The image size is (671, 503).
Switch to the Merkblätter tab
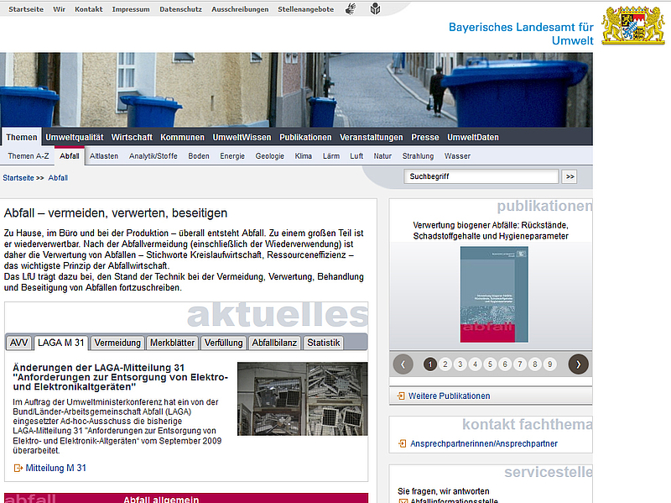point(172,343)
